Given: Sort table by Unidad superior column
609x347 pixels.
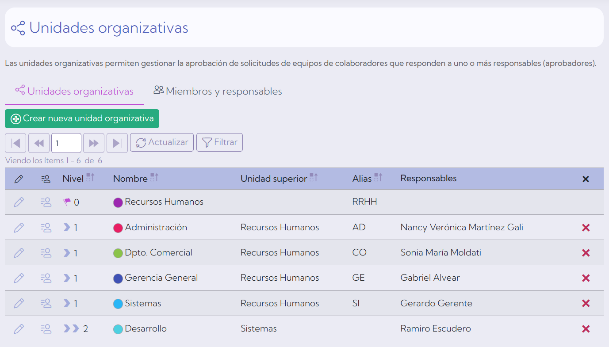Looking at the screenshot, I should click(x=314, y=178).
